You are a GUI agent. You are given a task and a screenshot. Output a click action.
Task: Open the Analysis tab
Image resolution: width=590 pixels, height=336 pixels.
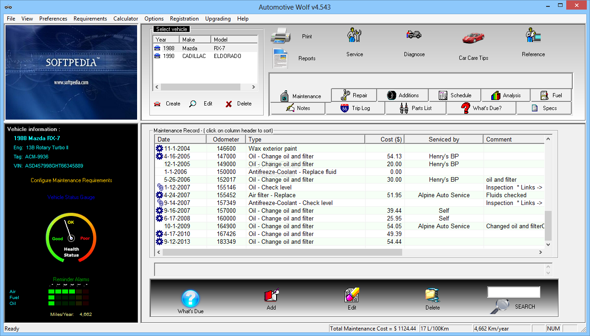tap(505, 95)
